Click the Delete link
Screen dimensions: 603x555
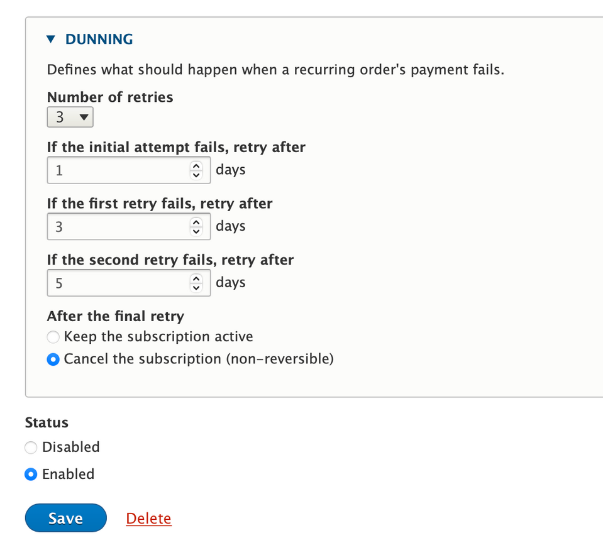[x=149, y=519]
